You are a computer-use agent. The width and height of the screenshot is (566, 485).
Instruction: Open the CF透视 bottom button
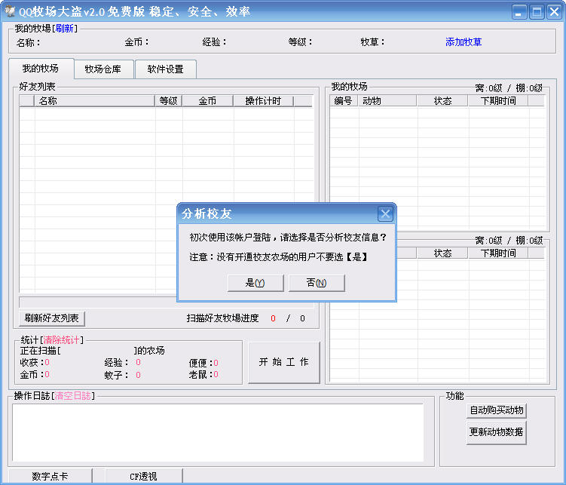143,476
